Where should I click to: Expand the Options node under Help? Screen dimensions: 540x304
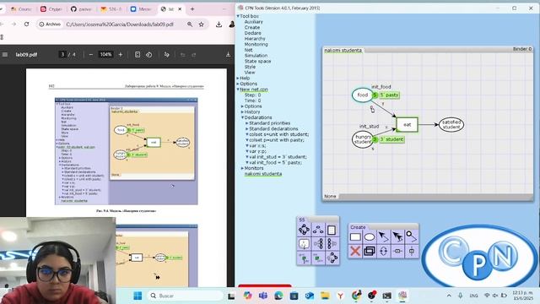point(238,84)
